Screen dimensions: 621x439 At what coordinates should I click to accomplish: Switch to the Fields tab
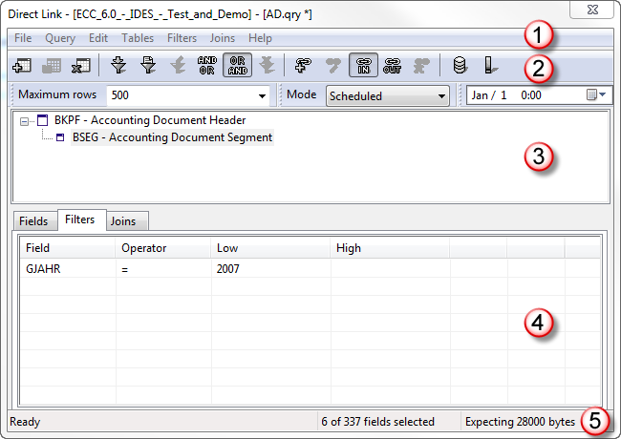tap(33, 221)
